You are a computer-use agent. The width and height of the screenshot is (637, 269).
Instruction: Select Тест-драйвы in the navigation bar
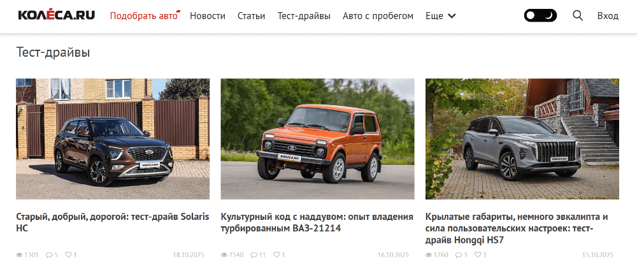click(x=304, y=16)
